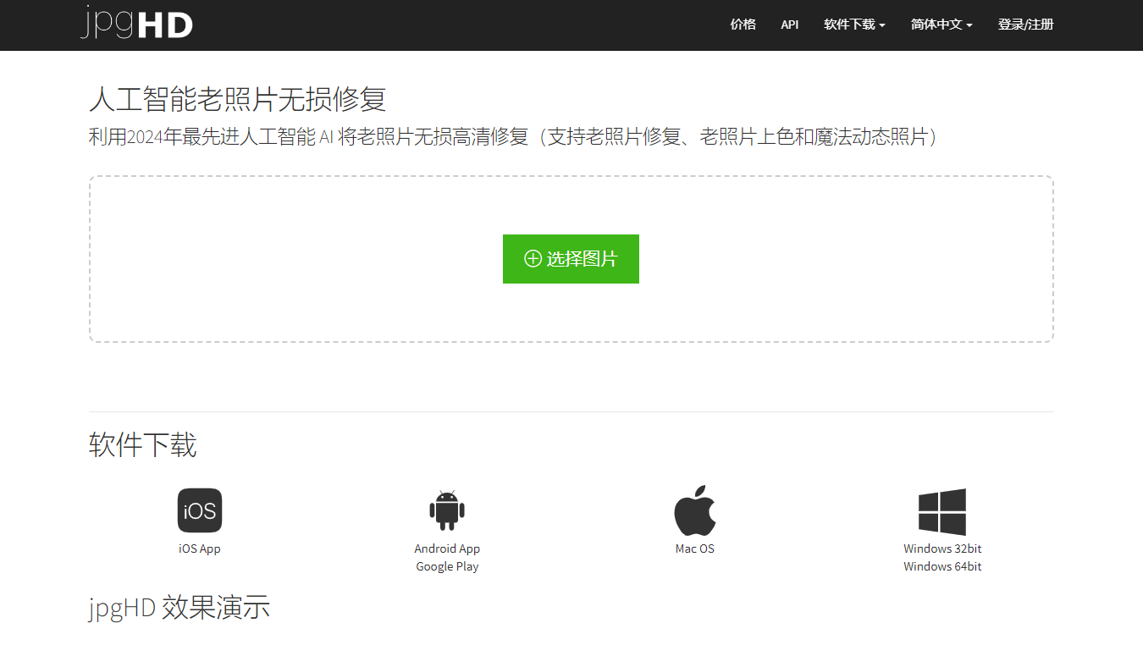Click the Android robot icon
Image resolution: width=1143 pixels, height=645 pixels.
tap(447, 510)
